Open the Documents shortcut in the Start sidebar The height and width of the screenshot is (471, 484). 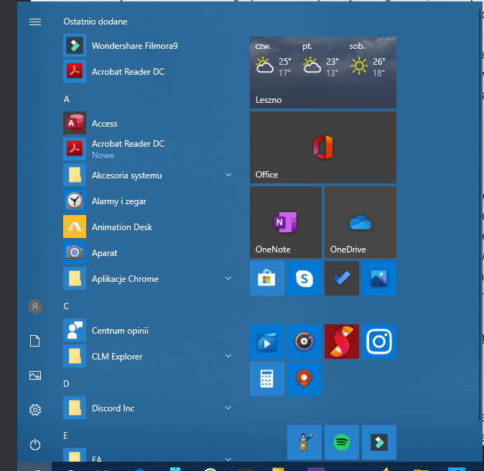pyautogui.click(x=35, y=341)
